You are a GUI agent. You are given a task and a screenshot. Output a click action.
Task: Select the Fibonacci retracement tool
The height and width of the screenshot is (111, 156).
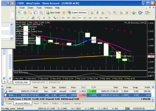point(38,18)
